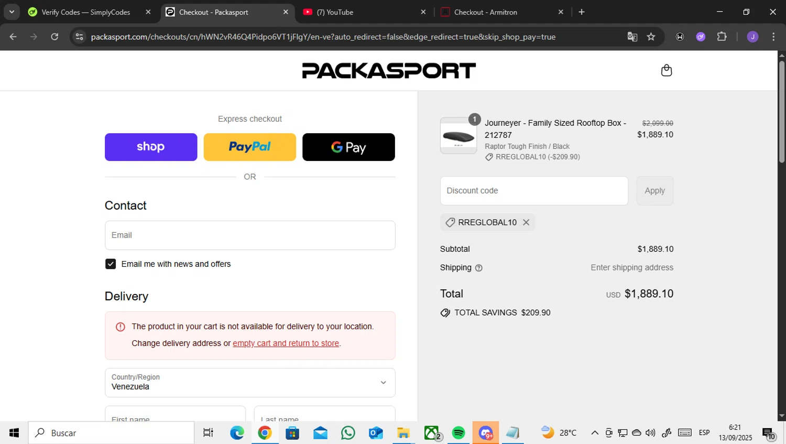This screenshot has height=444, width=786.
Task: Open the Chrome profile avatar
Action: pyautogui.click(x=752, y=37)
